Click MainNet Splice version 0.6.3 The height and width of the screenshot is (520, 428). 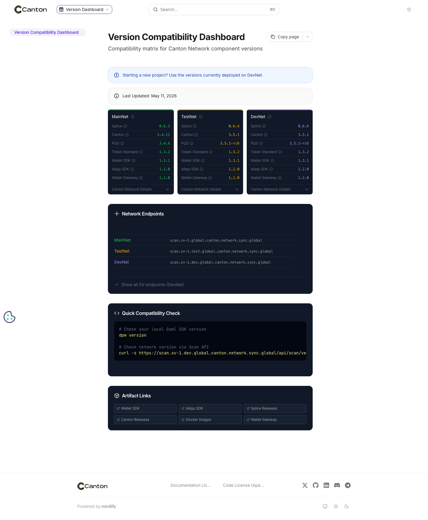click(x=165, y=126)
